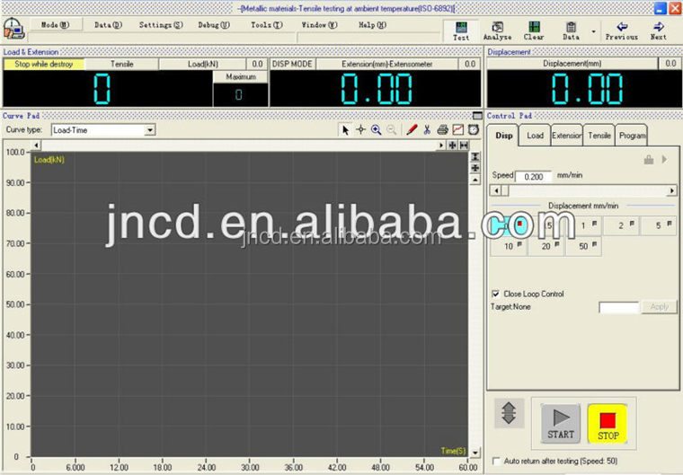Image resolution: width=683 pixels, height=475 pixels.
Task: Enable Auto return after testing
Action: tap(496, 461)
